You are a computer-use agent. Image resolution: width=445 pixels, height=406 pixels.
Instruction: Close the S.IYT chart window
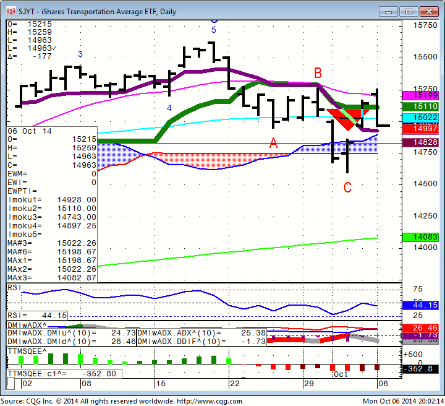[429, 12]
